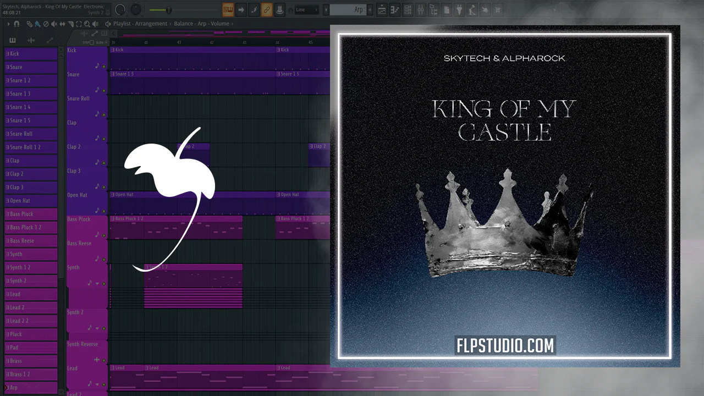Click bar 41 on the timeline ruler

pos(179,43)
